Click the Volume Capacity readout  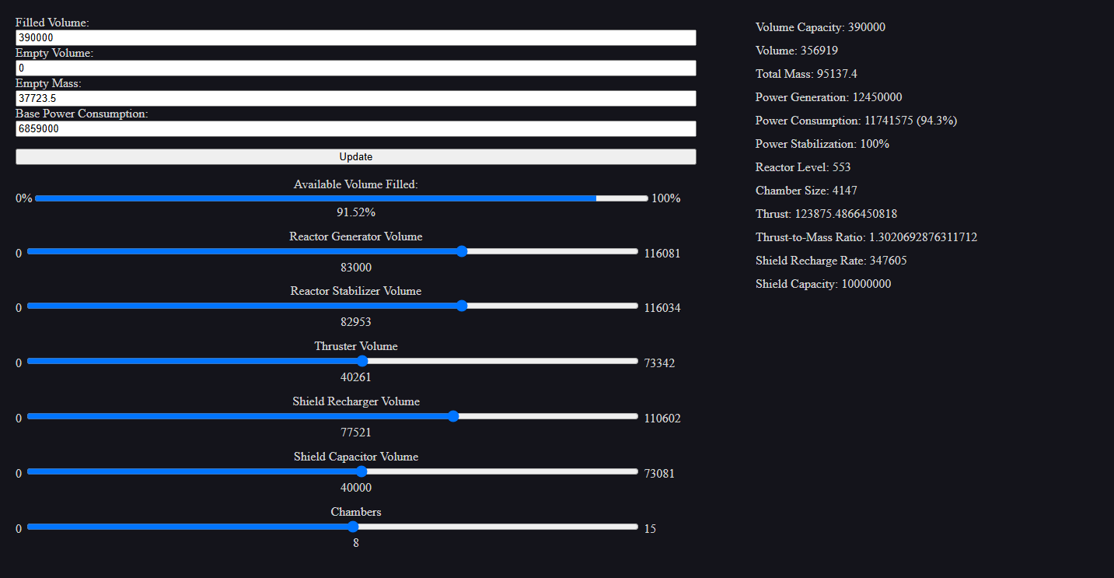coord(820,27)
